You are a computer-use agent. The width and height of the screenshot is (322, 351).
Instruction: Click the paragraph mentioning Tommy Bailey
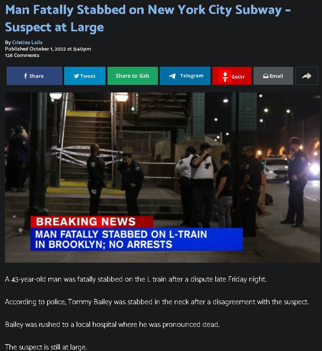pos(157,302)
